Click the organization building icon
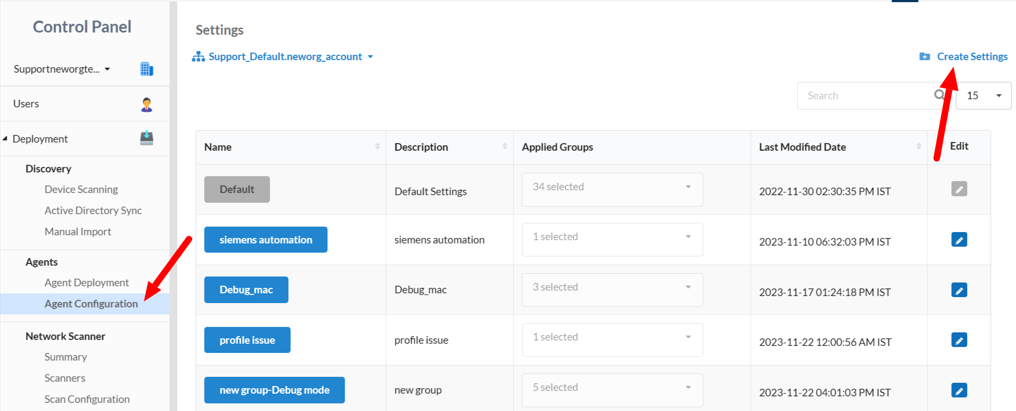 click(147, 69)
